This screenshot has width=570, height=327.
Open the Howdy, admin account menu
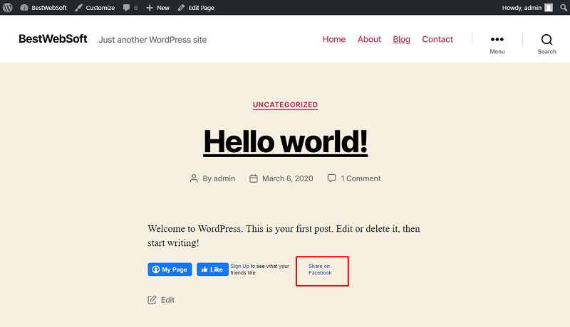coord(527,8)
